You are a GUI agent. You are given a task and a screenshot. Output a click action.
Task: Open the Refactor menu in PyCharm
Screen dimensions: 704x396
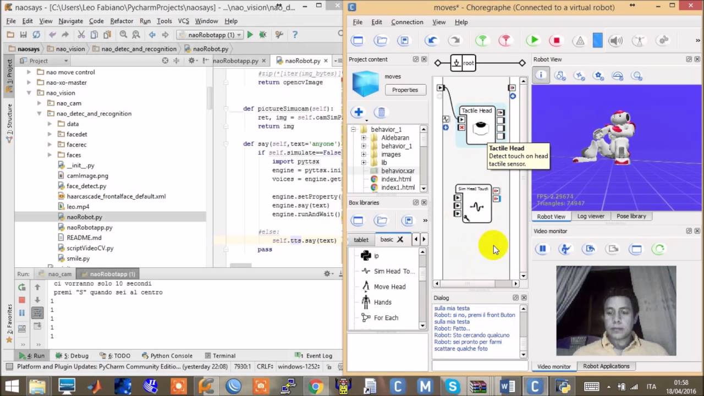(x=122, y=21)
